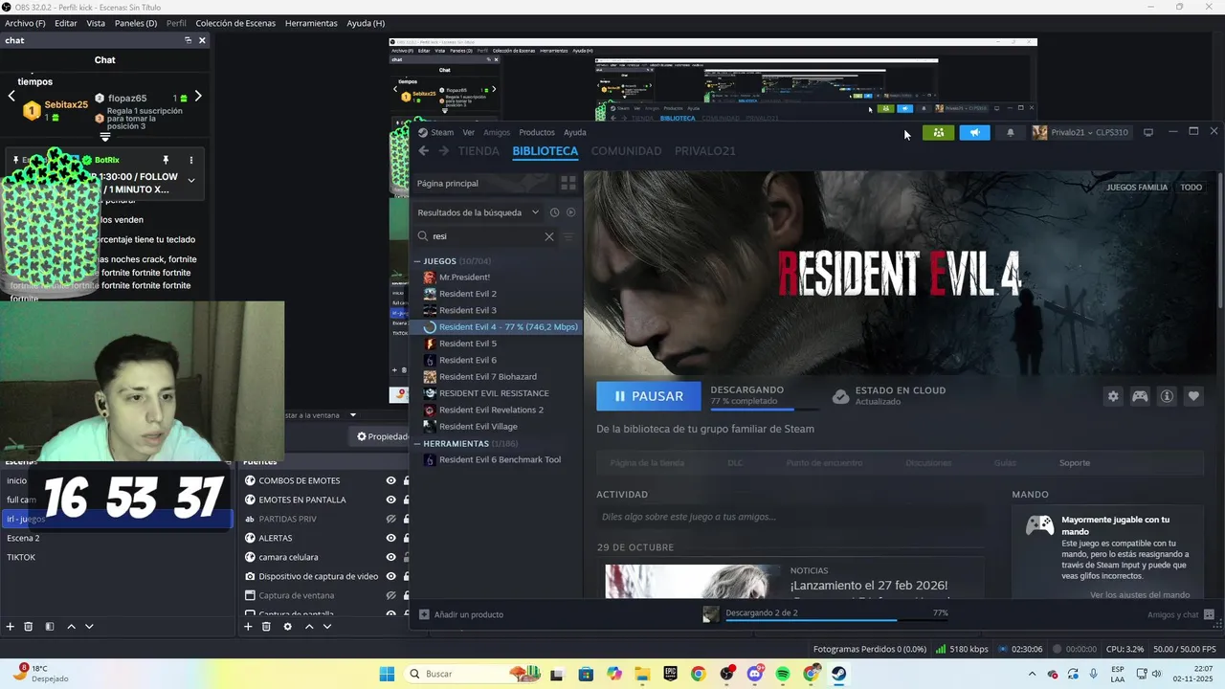Pause the Resident Evil 4 download

pyautogui.click(x=648, y=396)
